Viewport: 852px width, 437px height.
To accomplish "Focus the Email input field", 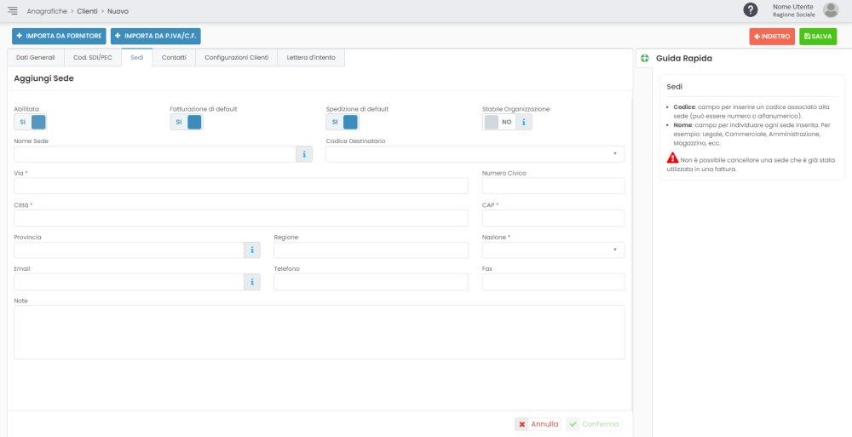I will point(129,282).
